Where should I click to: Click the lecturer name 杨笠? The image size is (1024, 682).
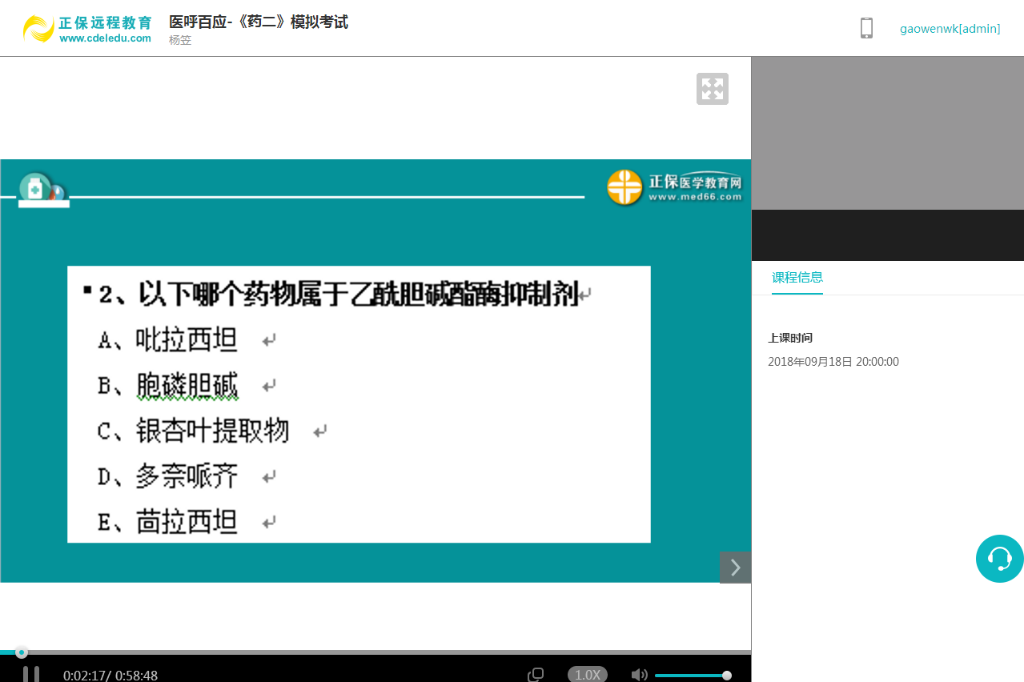click(179, 39)
